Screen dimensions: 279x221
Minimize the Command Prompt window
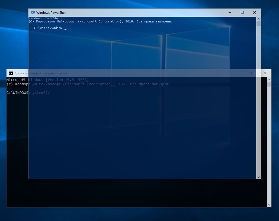(x=240, y=73)
